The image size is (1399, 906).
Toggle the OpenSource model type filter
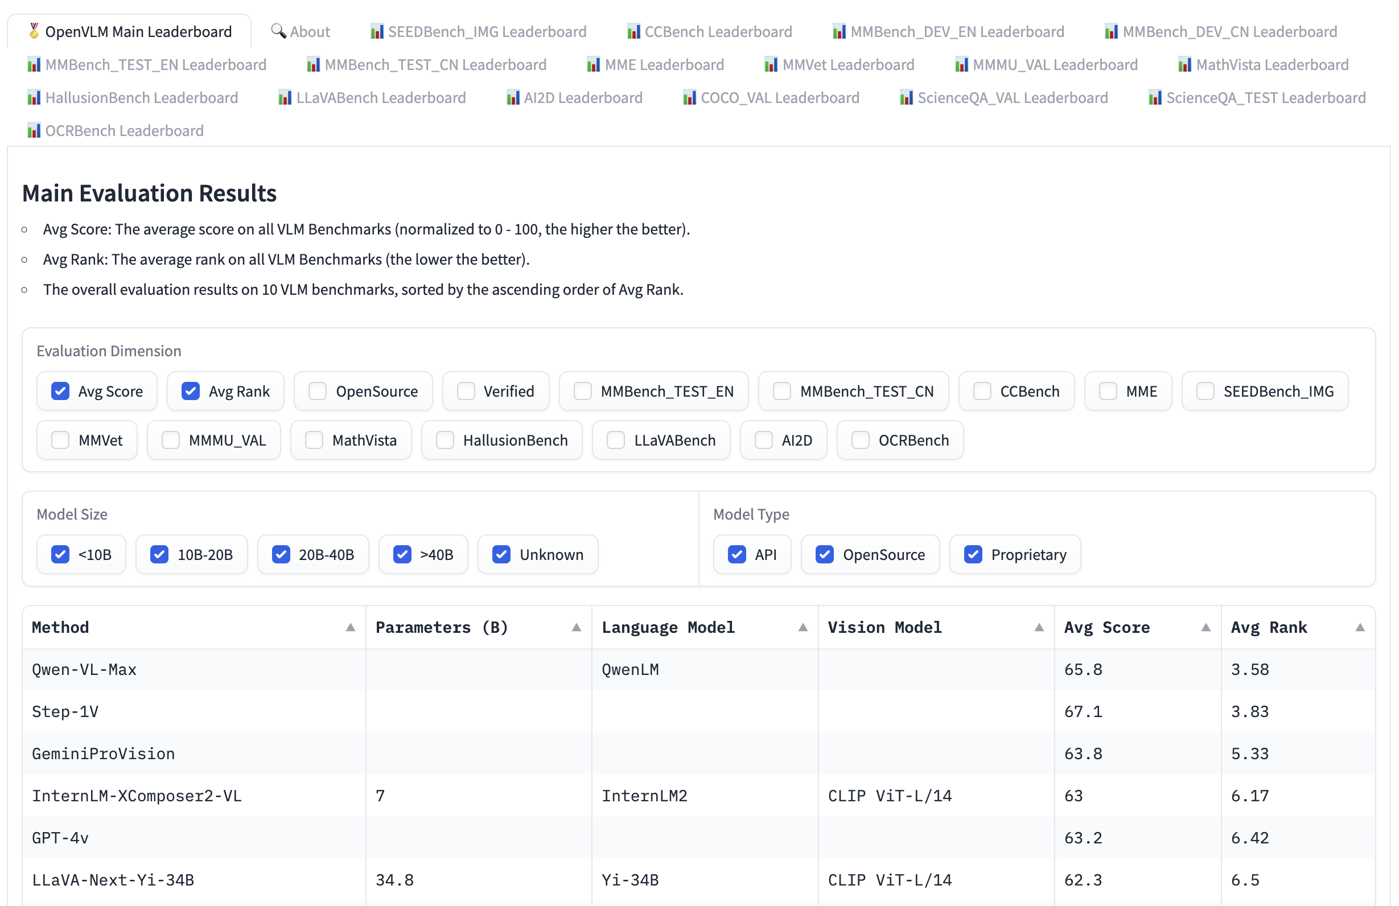[826, 554]
